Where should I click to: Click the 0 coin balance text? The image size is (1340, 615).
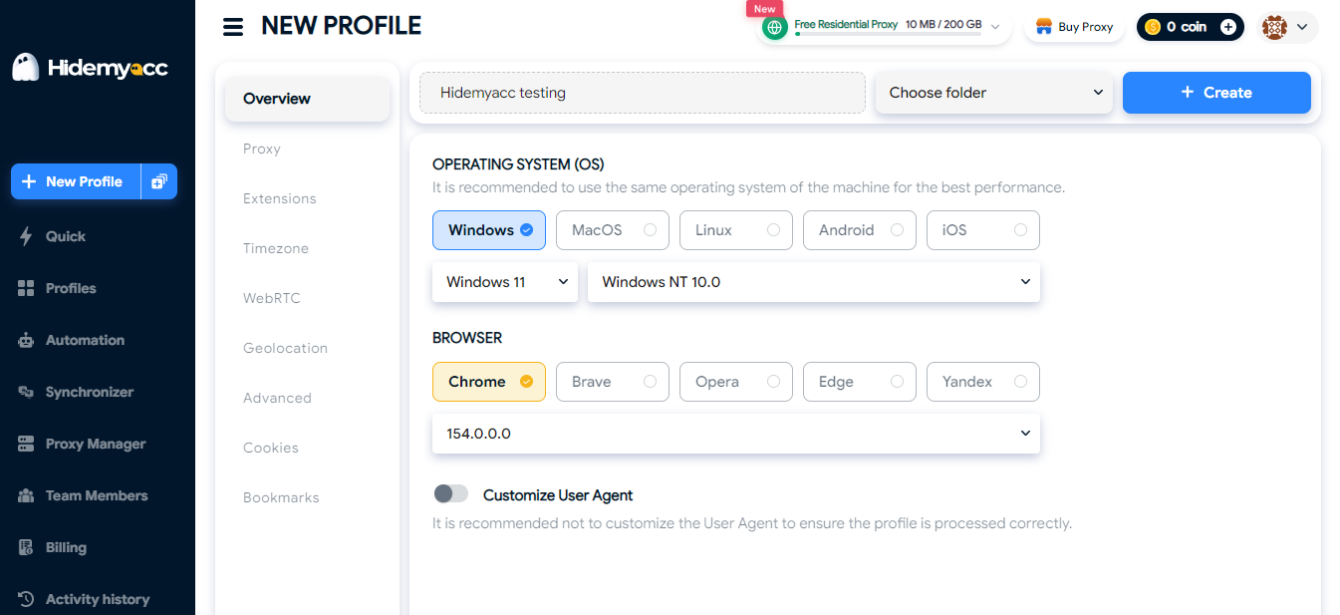pyautogui.click(x=1187, y=27)
